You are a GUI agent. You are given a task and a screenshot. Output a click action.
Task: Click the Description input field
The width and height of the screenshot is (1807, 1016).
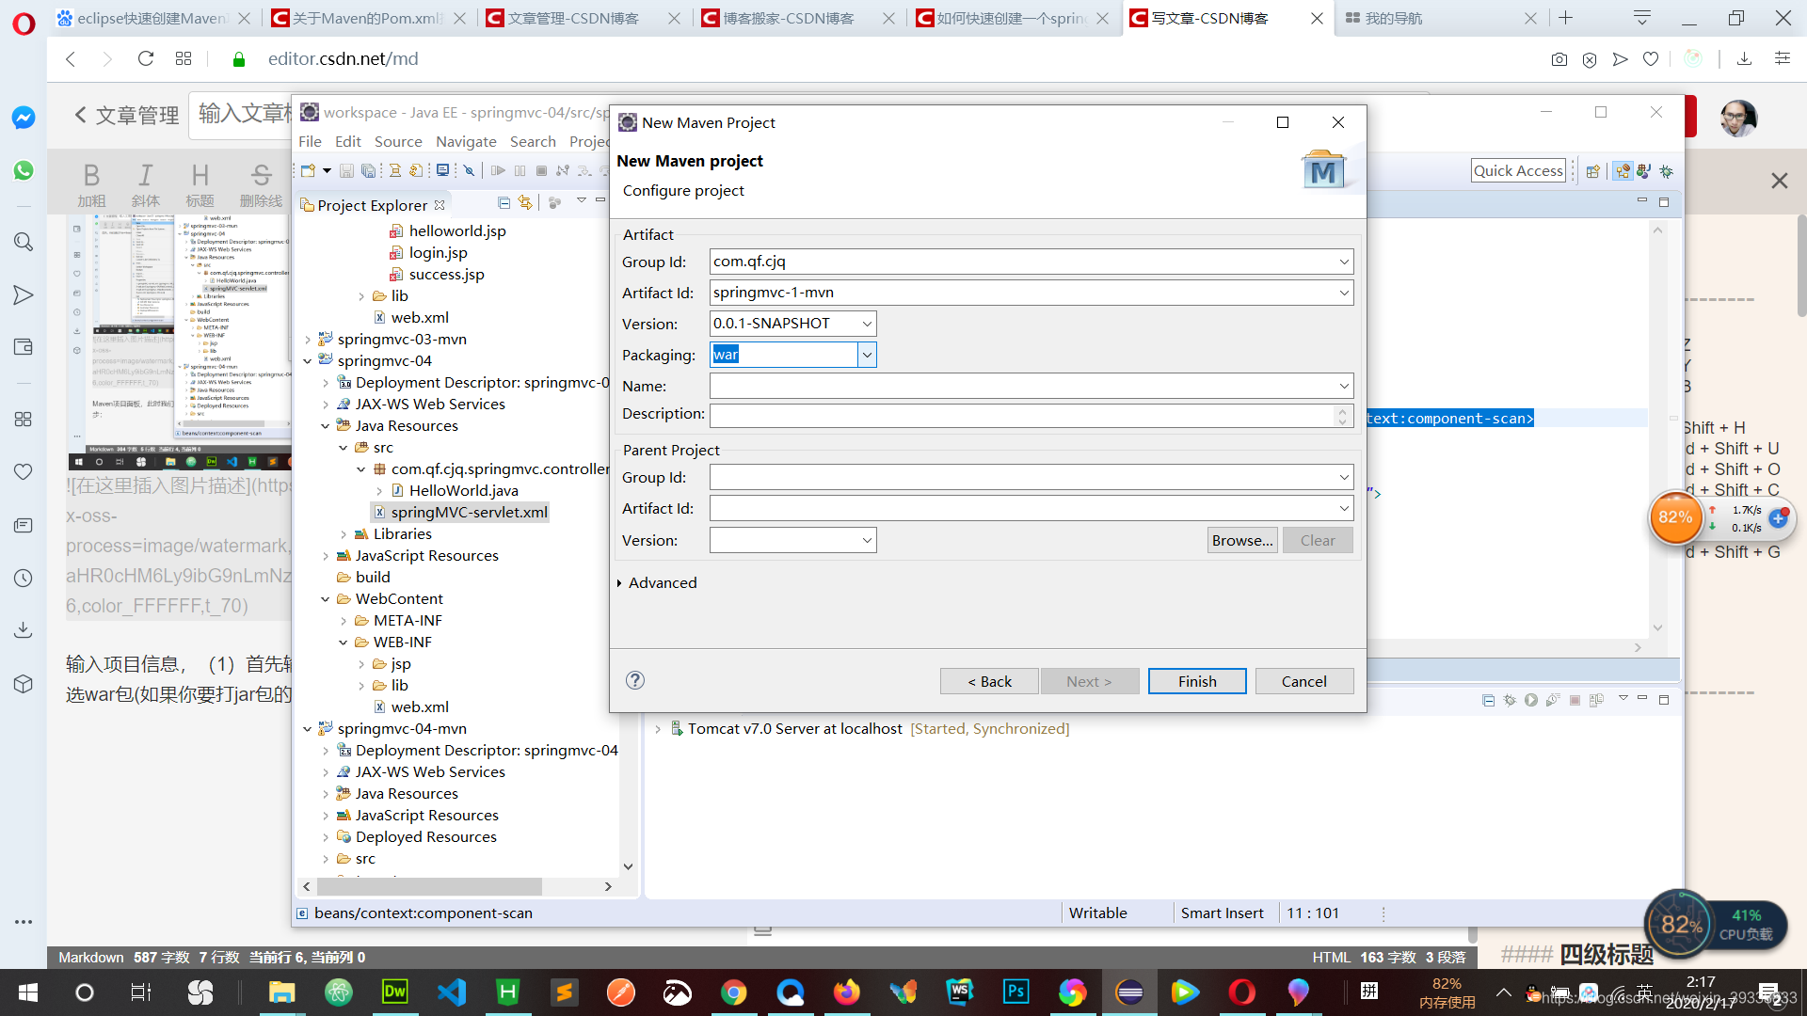[1031, 415]
